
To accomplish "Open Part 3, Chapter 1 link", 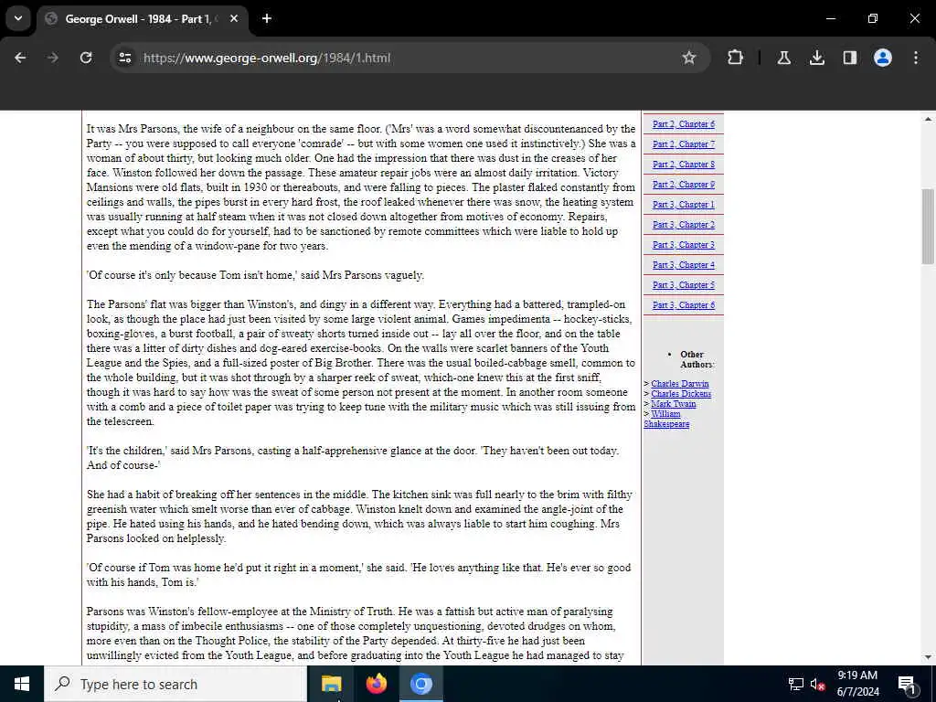I will tap(684, 205).
